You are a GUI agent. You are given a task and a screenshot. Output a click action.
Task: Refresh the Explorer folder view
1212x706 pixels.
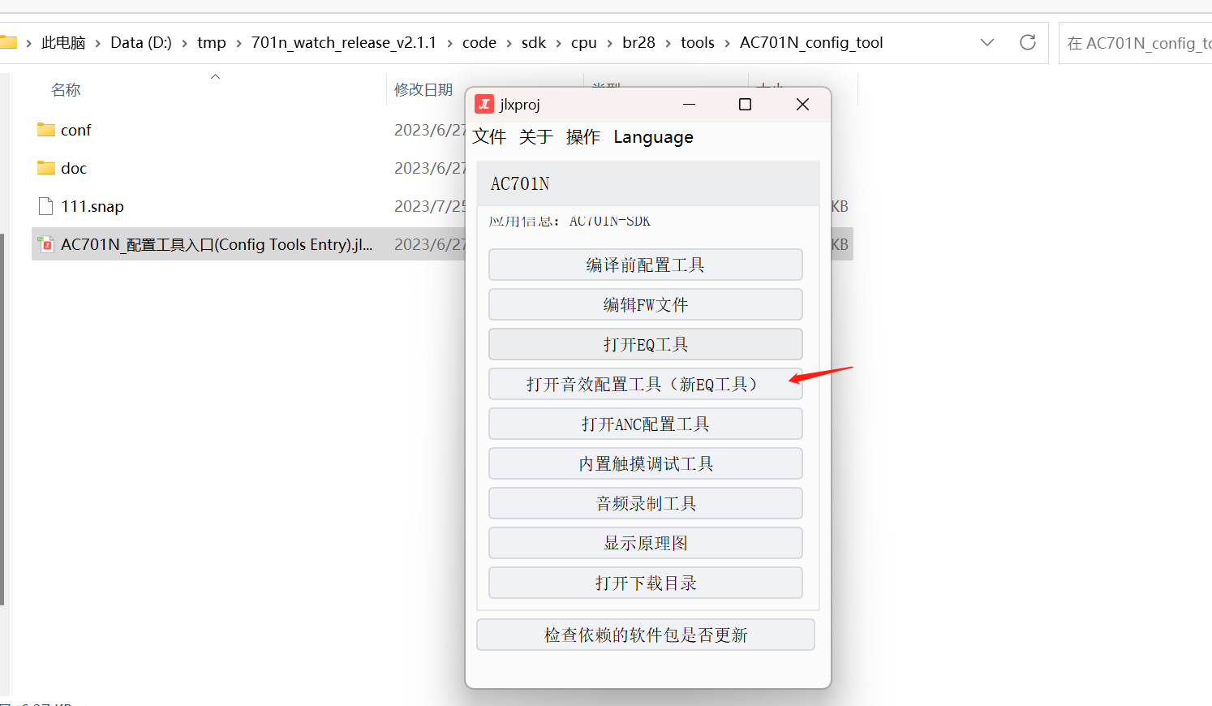[1028, 42]
